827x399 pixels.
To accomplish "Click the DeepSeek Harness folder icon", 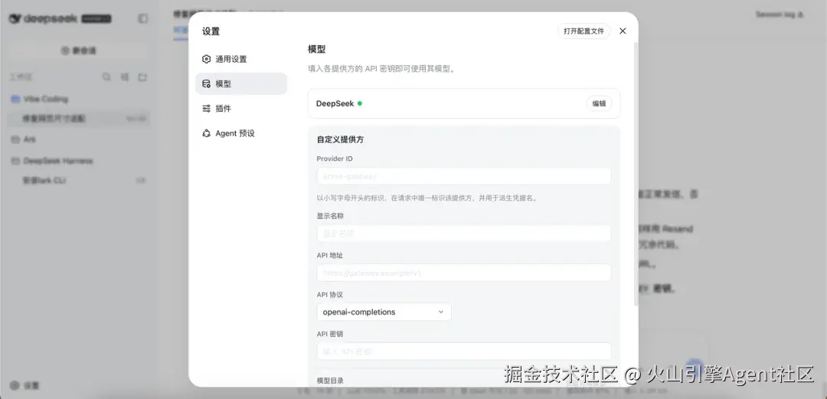I will (15, 161).
